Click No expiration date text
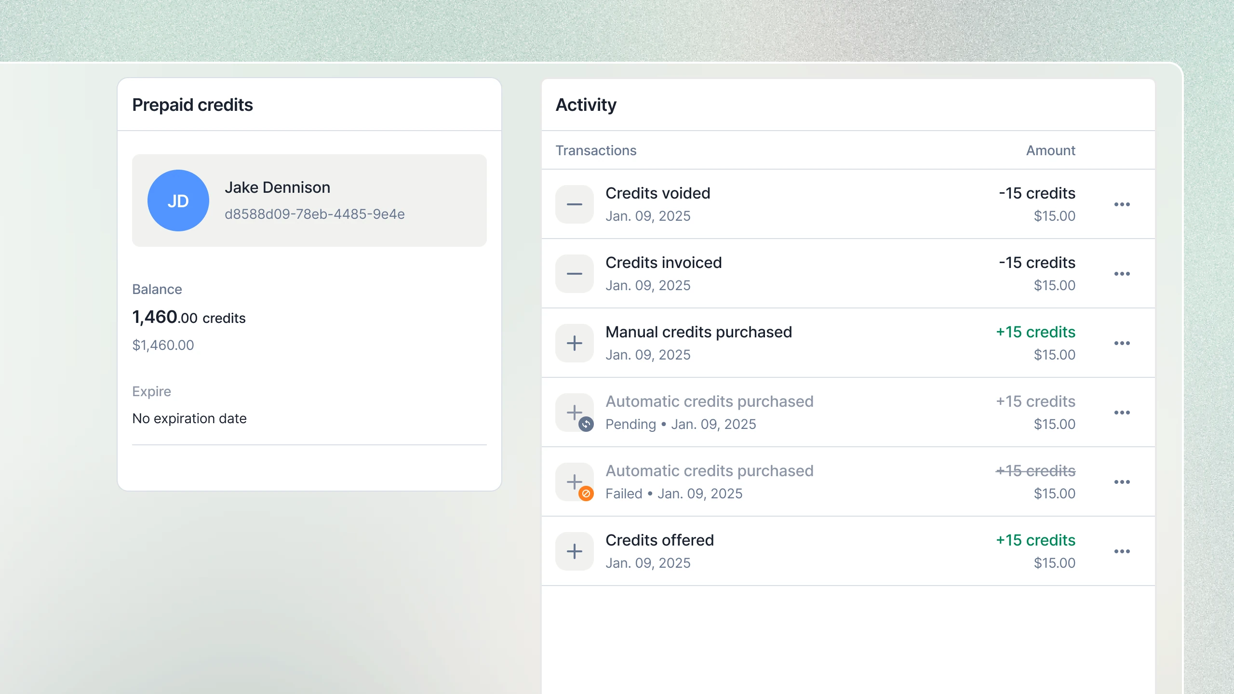Screen dimensions: 1234x694 click(189, 418)
